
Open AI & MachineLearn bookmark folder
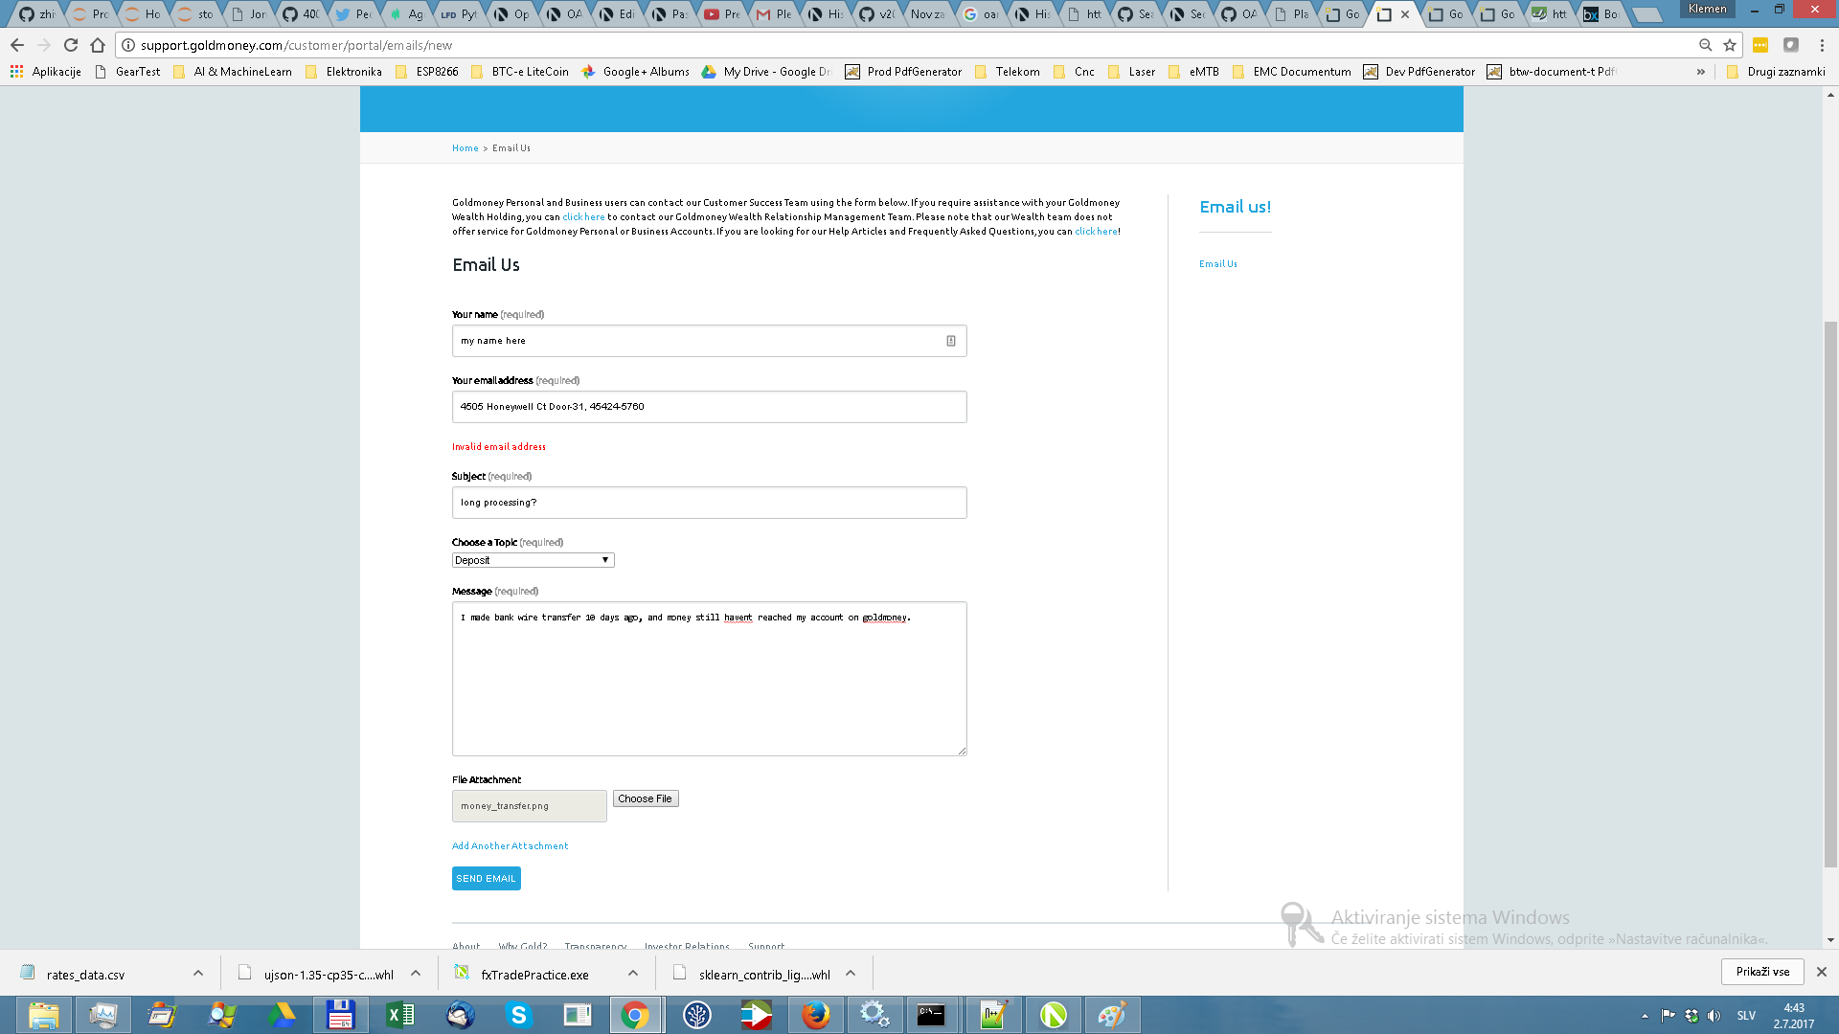coord(233,72)
